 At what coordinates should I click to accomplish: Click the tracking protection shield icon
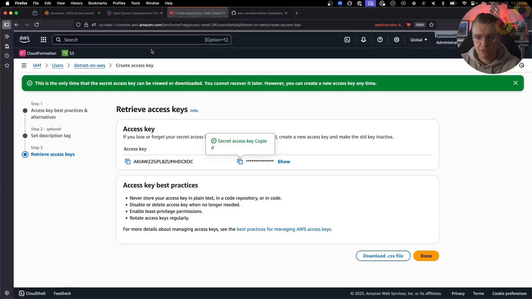tap(78, 25)
